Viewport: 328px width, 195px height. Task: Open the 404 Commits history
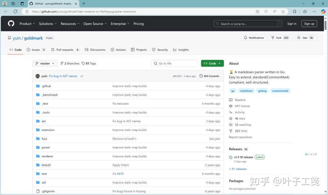209,76
